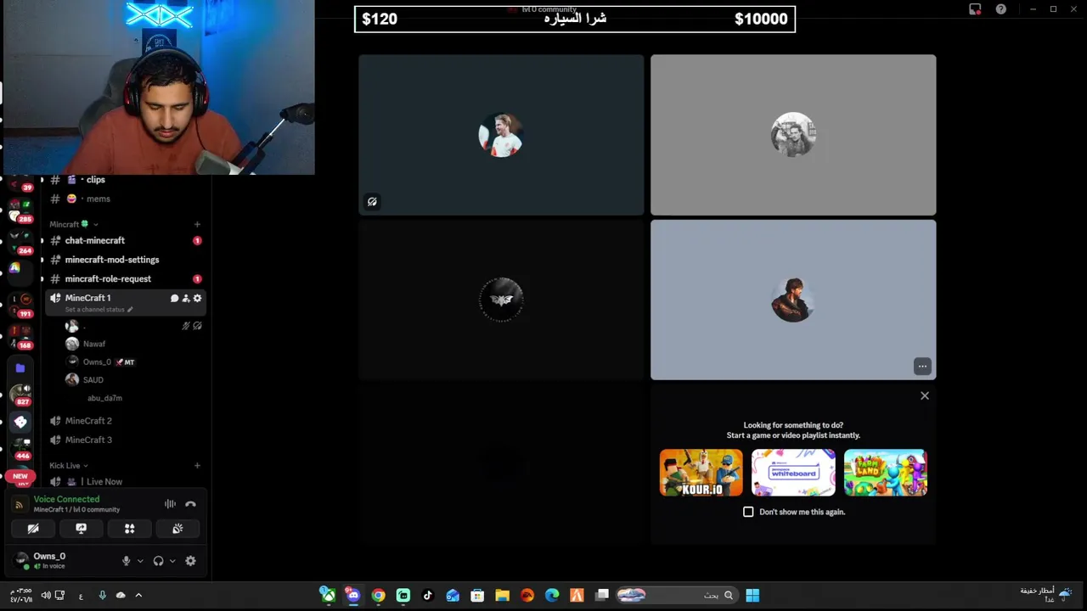Open File Explorer from taskbar

tap(502, 596)
